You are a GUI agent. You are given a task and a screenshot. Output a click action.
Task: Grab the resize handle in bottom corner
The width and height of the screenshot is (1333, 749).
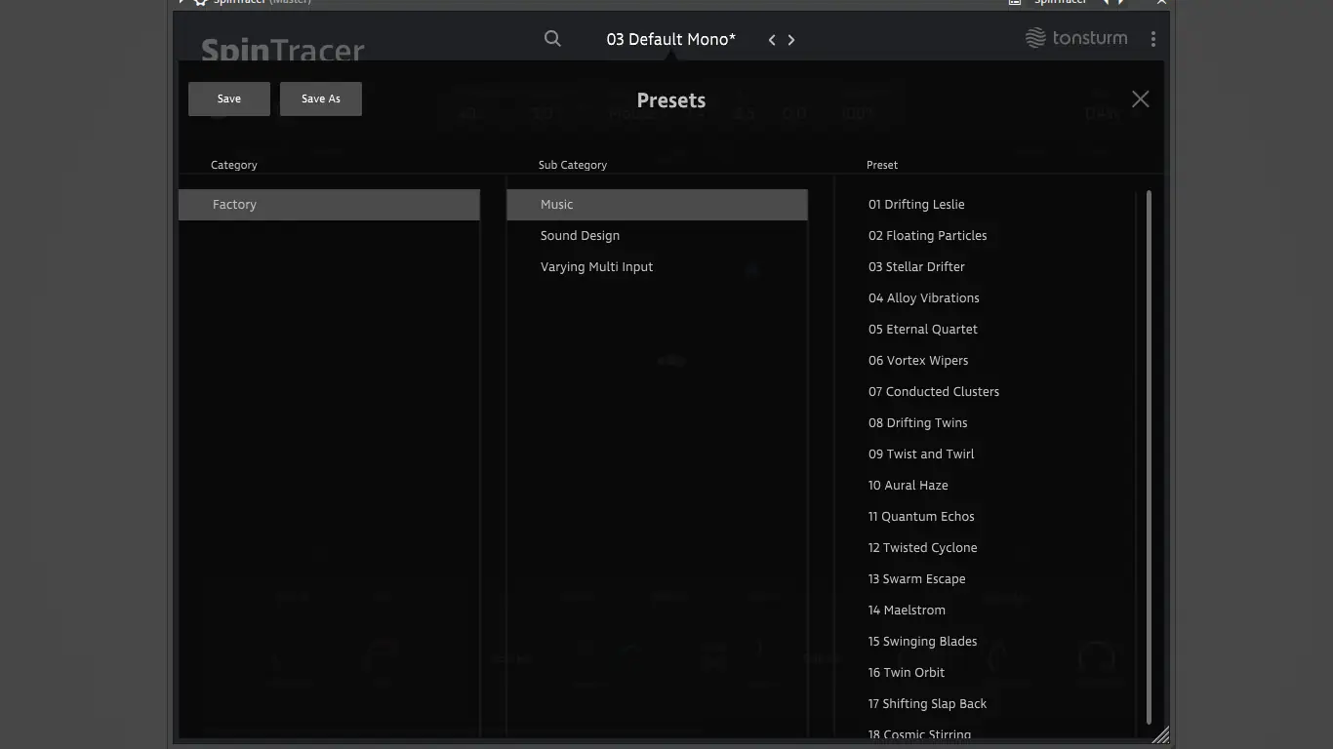pyautogui.click(x=1160, y=735)
